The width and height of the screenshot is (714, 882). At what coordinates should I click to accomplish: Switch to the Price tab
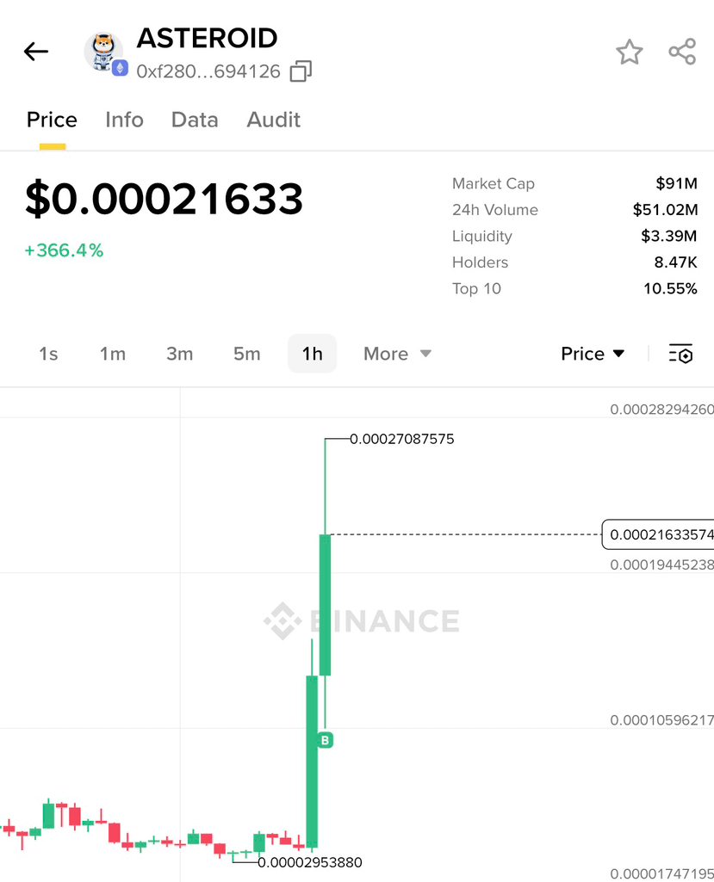(52, 120)
